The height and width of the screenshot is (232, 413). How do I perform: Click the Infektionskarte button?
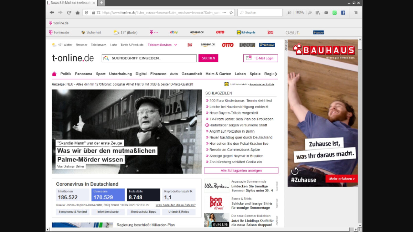[108, 212]
